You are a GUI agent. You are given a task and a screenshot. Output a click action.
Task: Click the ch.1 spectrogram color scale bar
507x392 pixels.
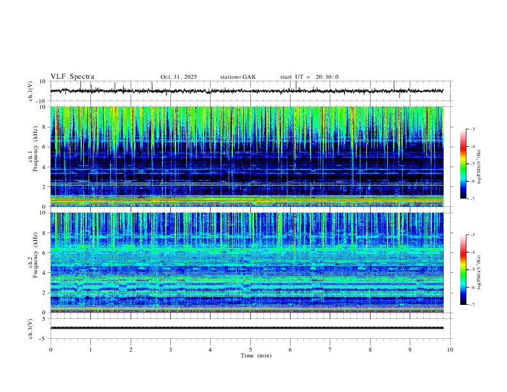point(463,164)
